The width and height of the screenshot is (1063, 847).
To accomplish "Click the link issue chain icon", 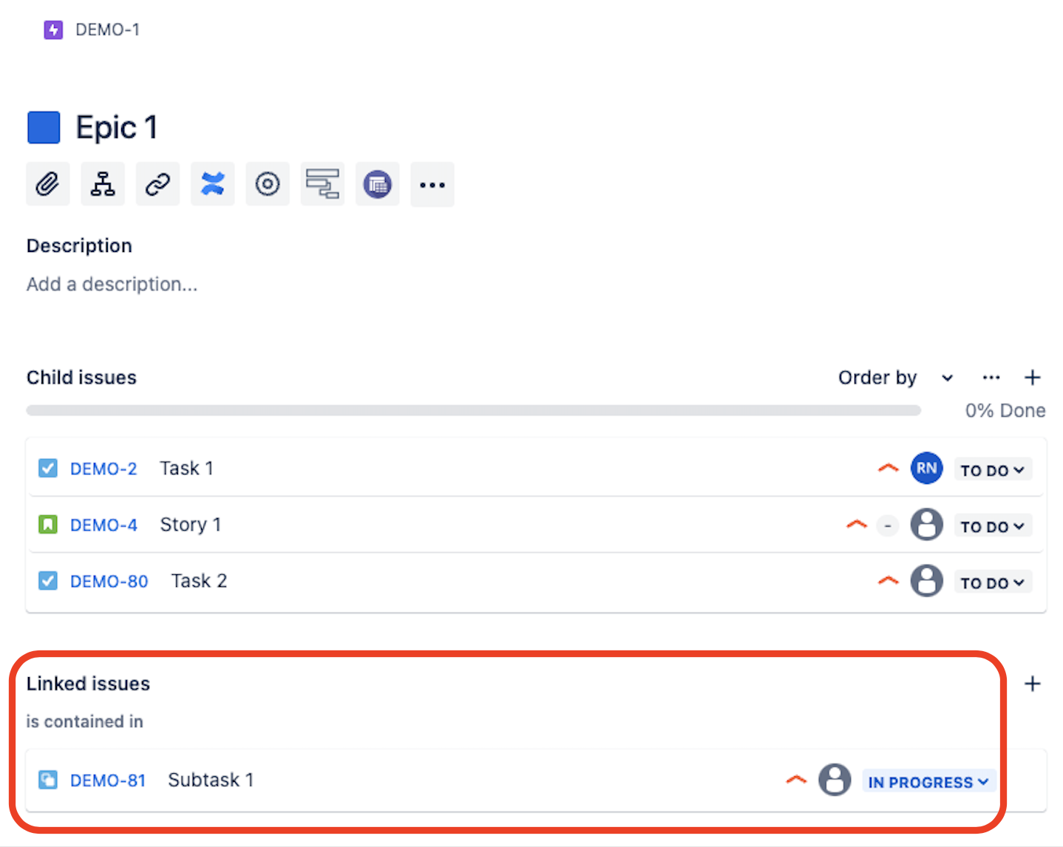I will click(157, 184).
